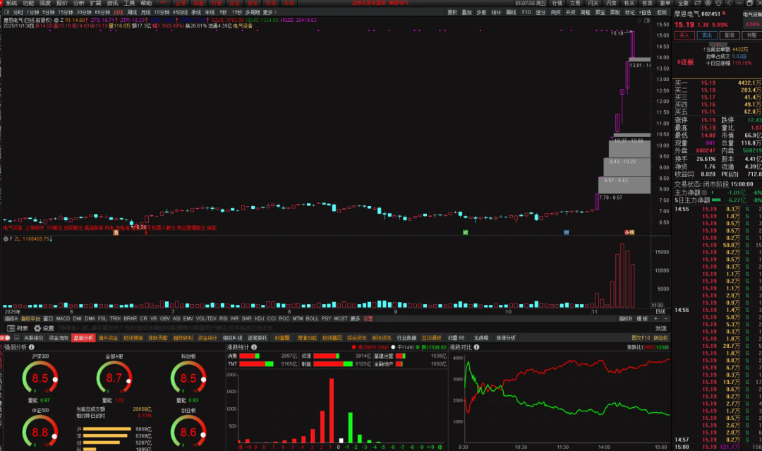
Task: Expand the 更多 period options
Action: pyautogui.click(x=269, y=12)
